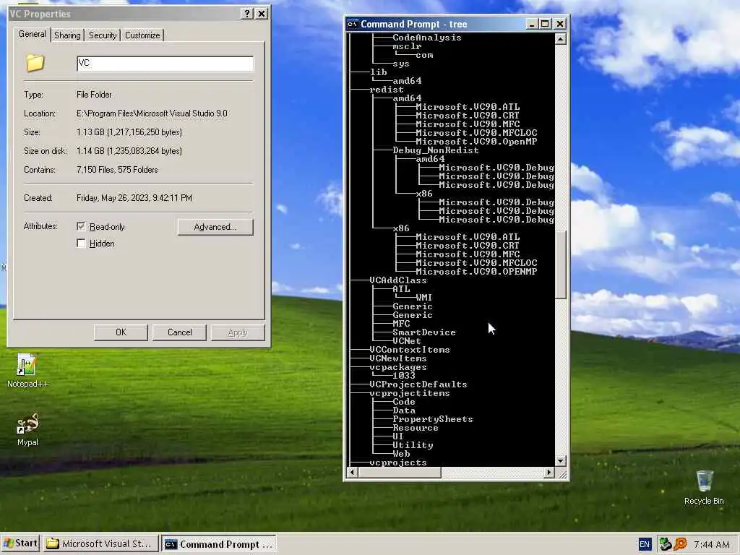Click the 'VCNewItems' tree entry
The image size is (740, 555).
pyautogui.click(x=398, y=358)
